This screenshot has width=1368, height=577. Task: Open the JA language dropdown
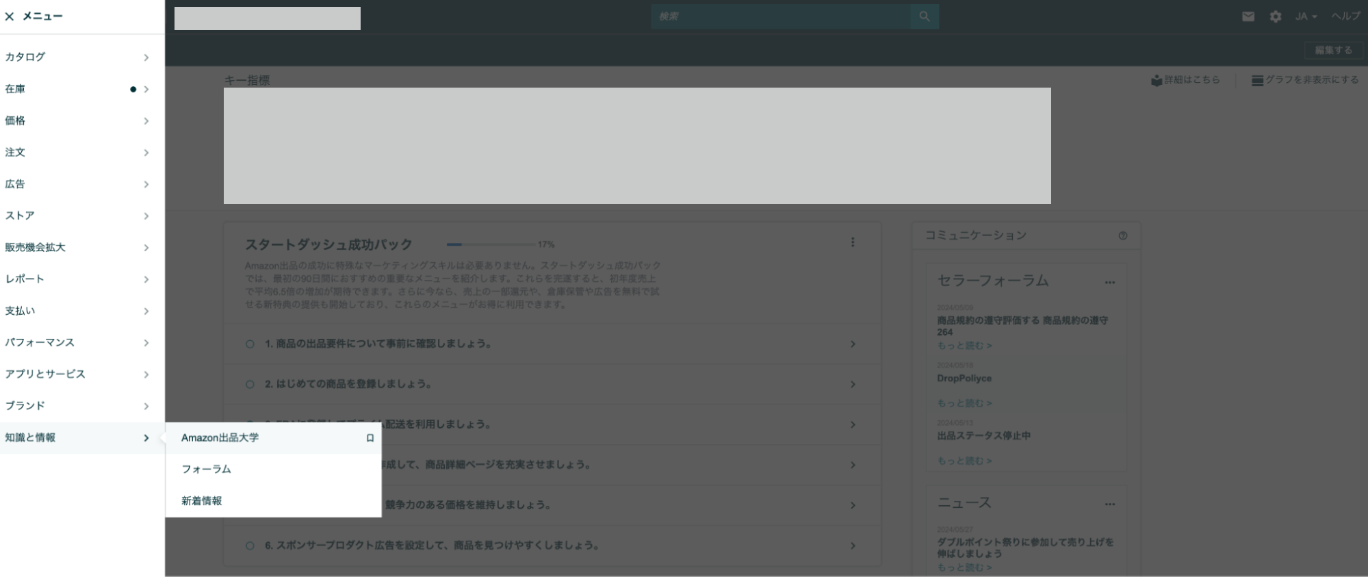(x=1306, y=16)
